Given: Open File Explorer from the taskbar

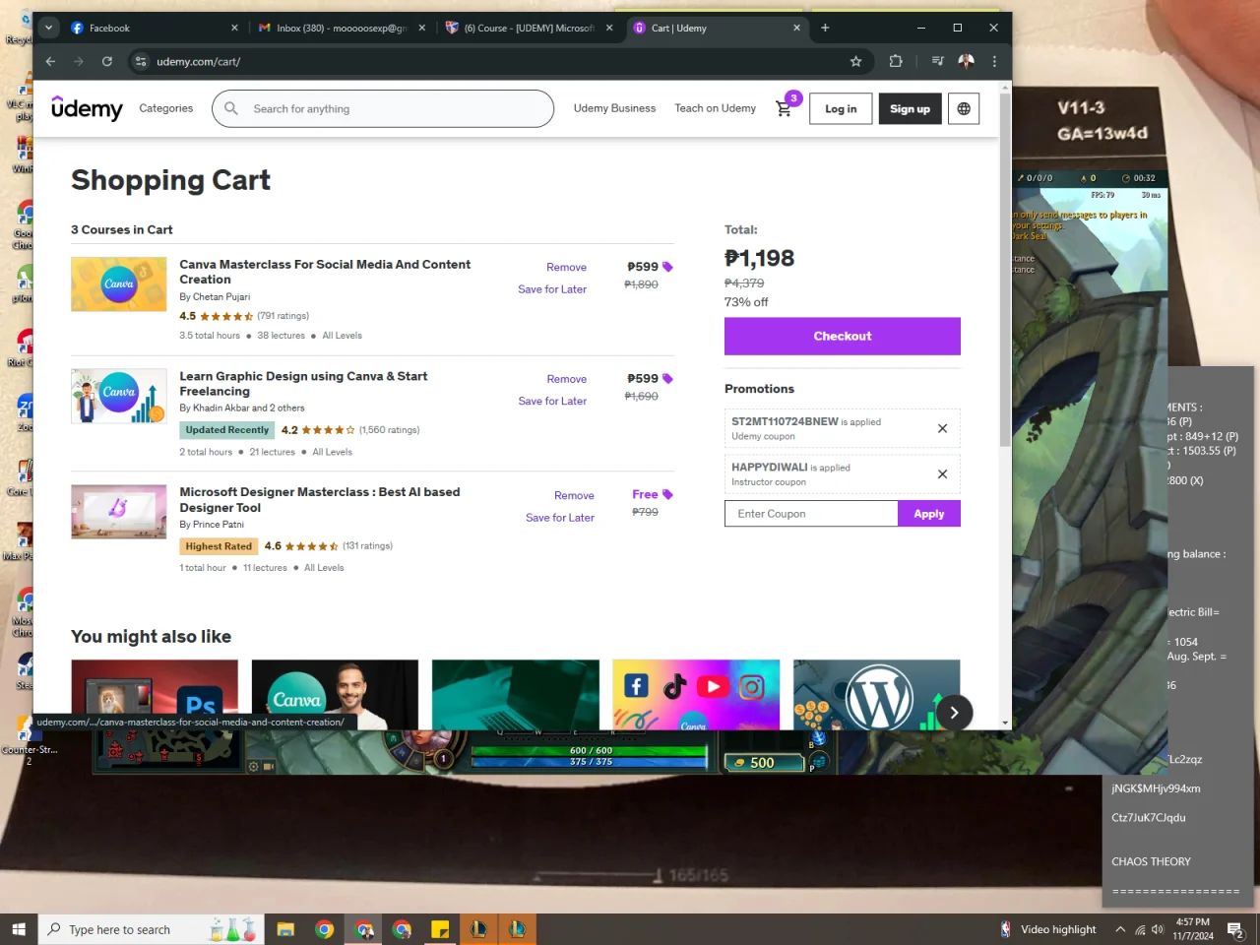Looking at the screenshot, I should point(285,929).
